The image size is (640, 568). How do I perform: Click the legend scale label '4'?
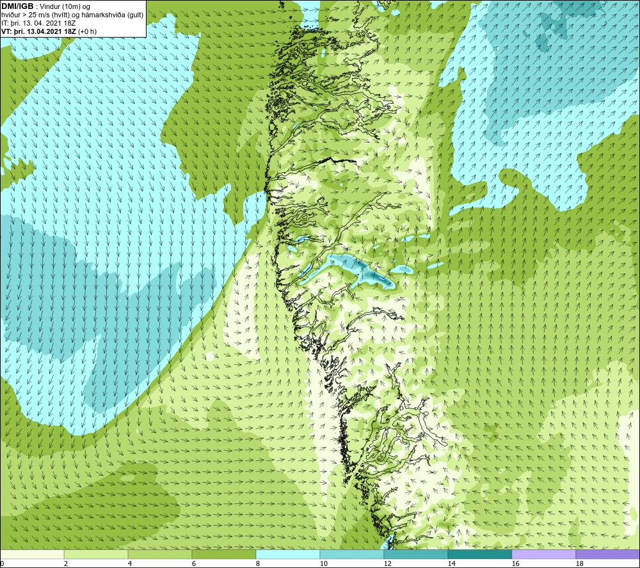click(130, 564)
